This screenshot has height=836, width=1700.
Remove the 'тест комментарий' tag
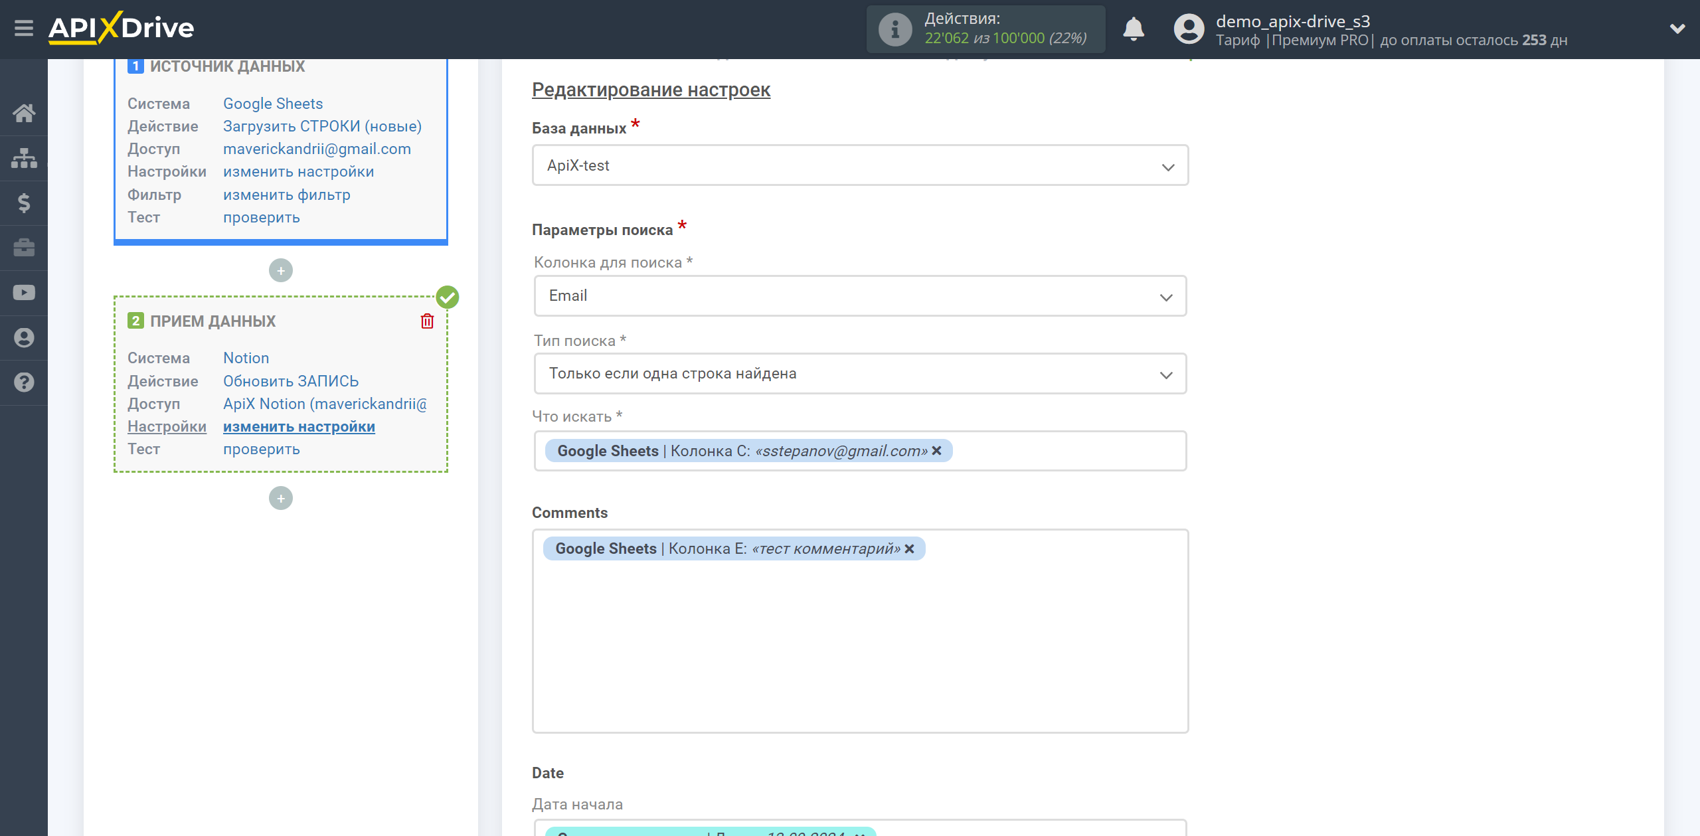tap(909, 548)
